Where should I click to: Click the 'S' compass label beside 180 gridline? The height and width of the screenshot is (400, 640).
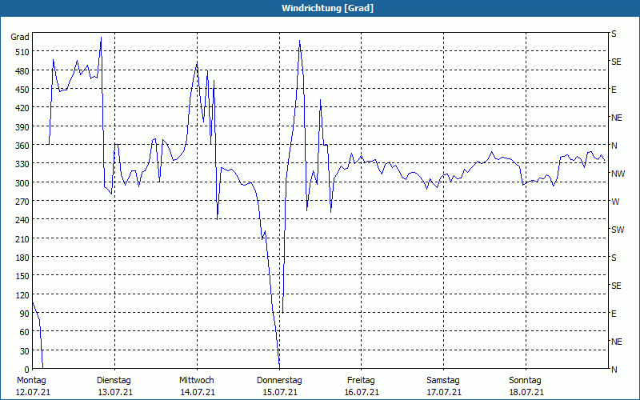click(x=614, y=258)
